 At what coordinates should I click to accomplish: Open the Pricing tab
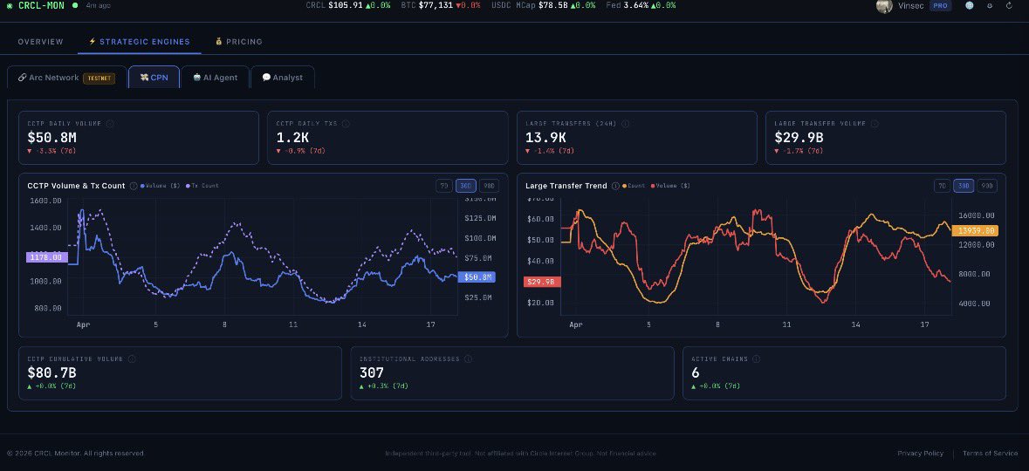point(239,42)
